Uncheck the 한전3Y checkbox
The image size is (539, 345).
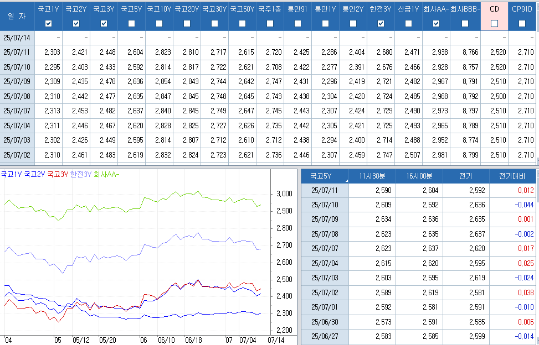(381, 23)
